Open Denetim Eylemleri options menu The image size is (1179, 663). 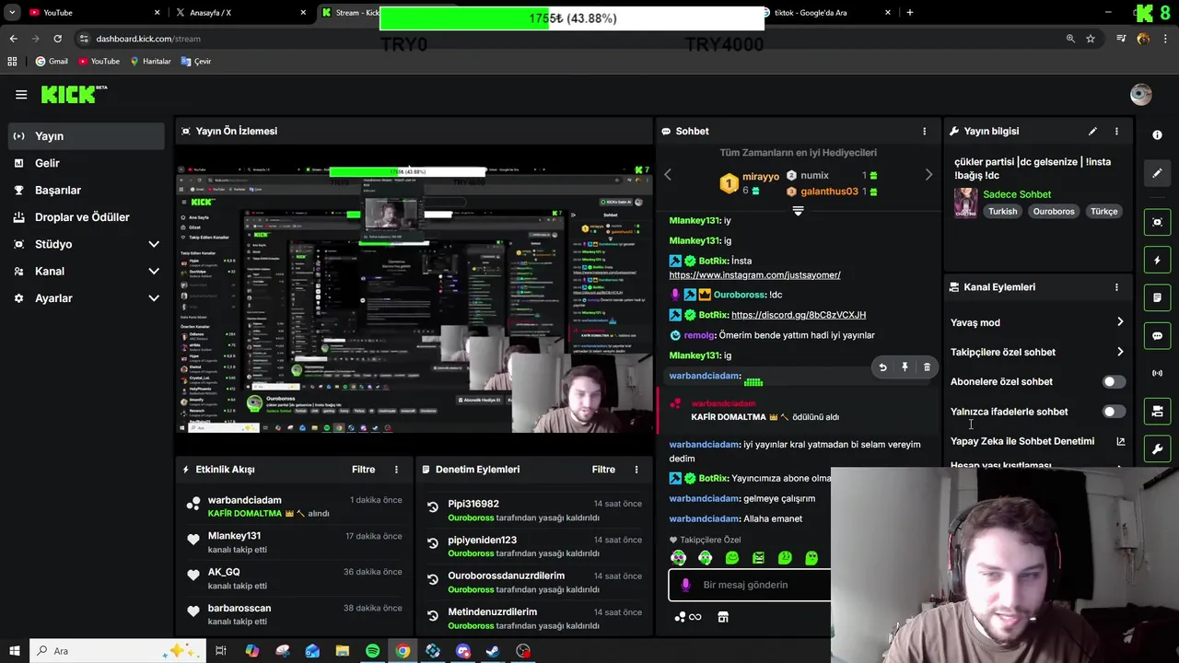[x=636, y=470]
